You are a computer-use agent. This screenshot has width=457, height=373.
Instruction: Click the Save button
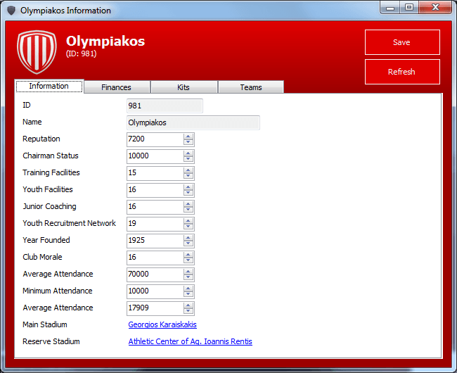(402, 42)
